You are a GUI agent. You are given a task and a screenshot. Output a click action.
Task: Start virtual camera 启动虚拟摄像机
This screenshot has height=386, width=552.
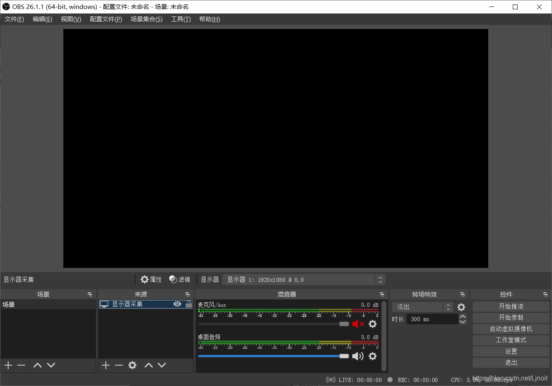click(511, 329)
